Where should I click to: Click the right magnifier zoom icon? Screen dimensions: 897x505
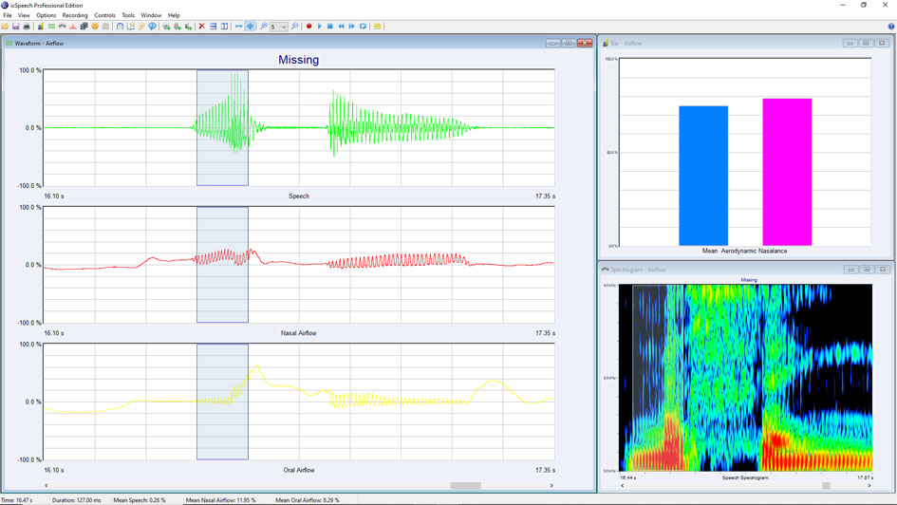(x=294, y=27)
